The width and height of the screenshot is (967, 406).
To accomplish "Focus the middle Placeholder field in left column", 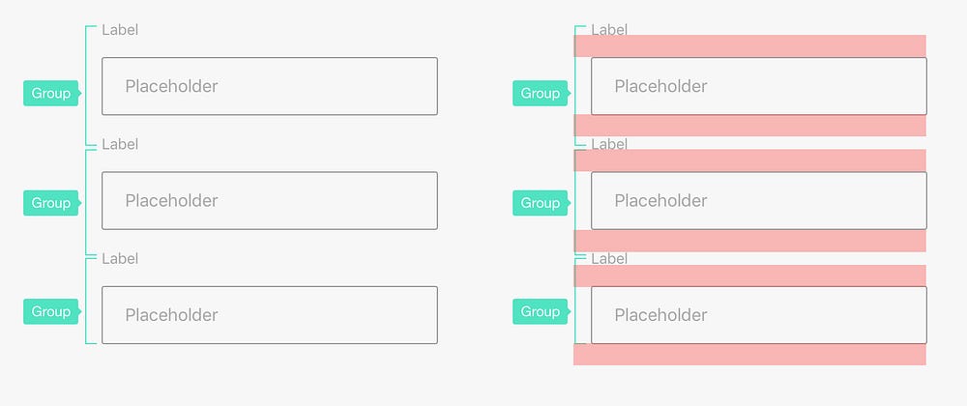I will coord(269,201).
